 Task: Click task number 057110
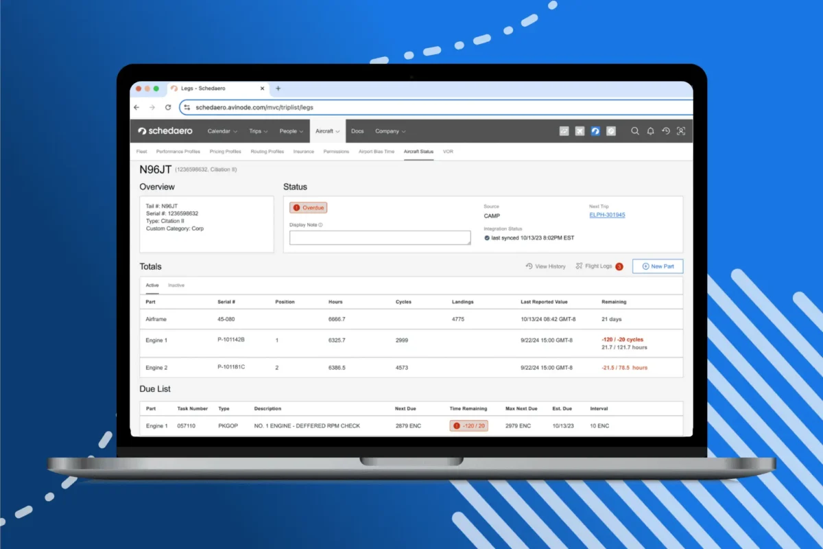187,426
